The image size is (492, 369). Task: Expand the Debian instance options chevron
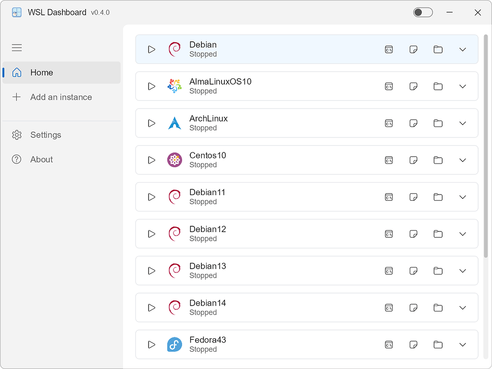click(463, 49)
